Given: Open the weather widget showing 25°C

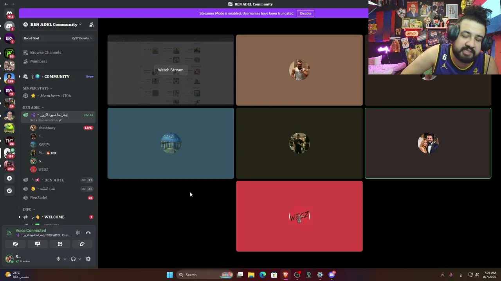Looking at the screenshot, I should click(18, 275).
